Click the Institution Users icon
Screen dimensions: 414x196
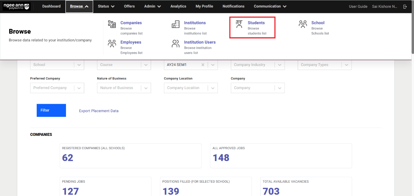click(x=176, y=44)
